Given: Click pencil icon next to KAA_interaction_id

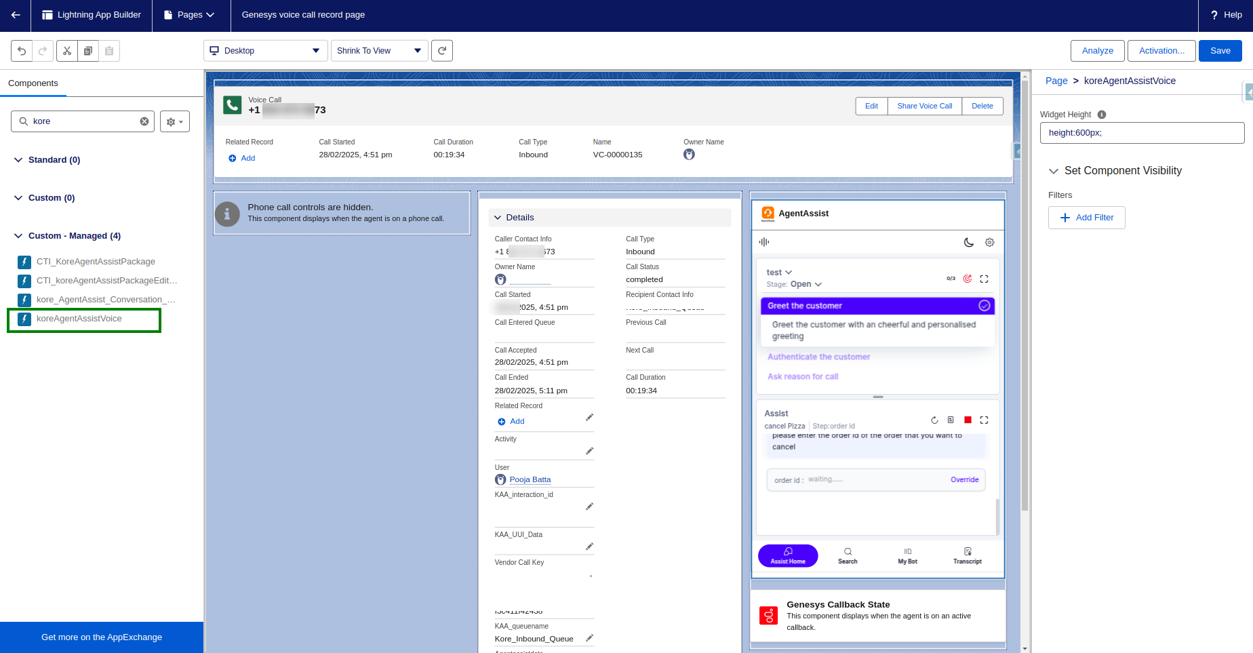Looking at the screenshot, I should [x=589, y=507].
